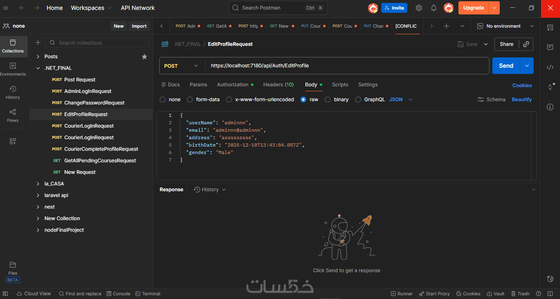Viewport: 560px width, 299px height.
Task: Open a new request tab with plus icon
Action: (447, 26)
